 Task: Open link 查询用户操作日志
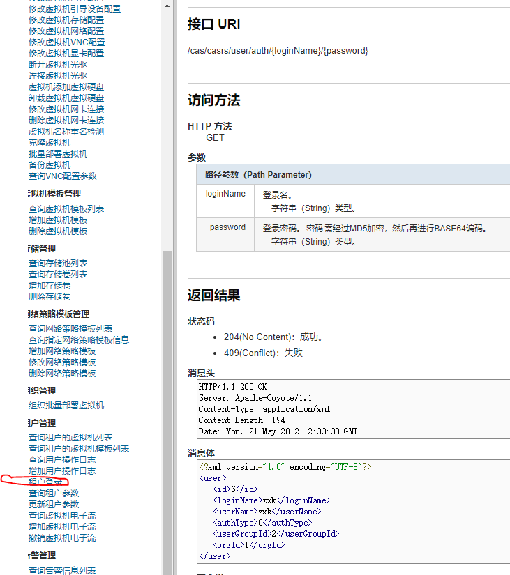(62, 460)
